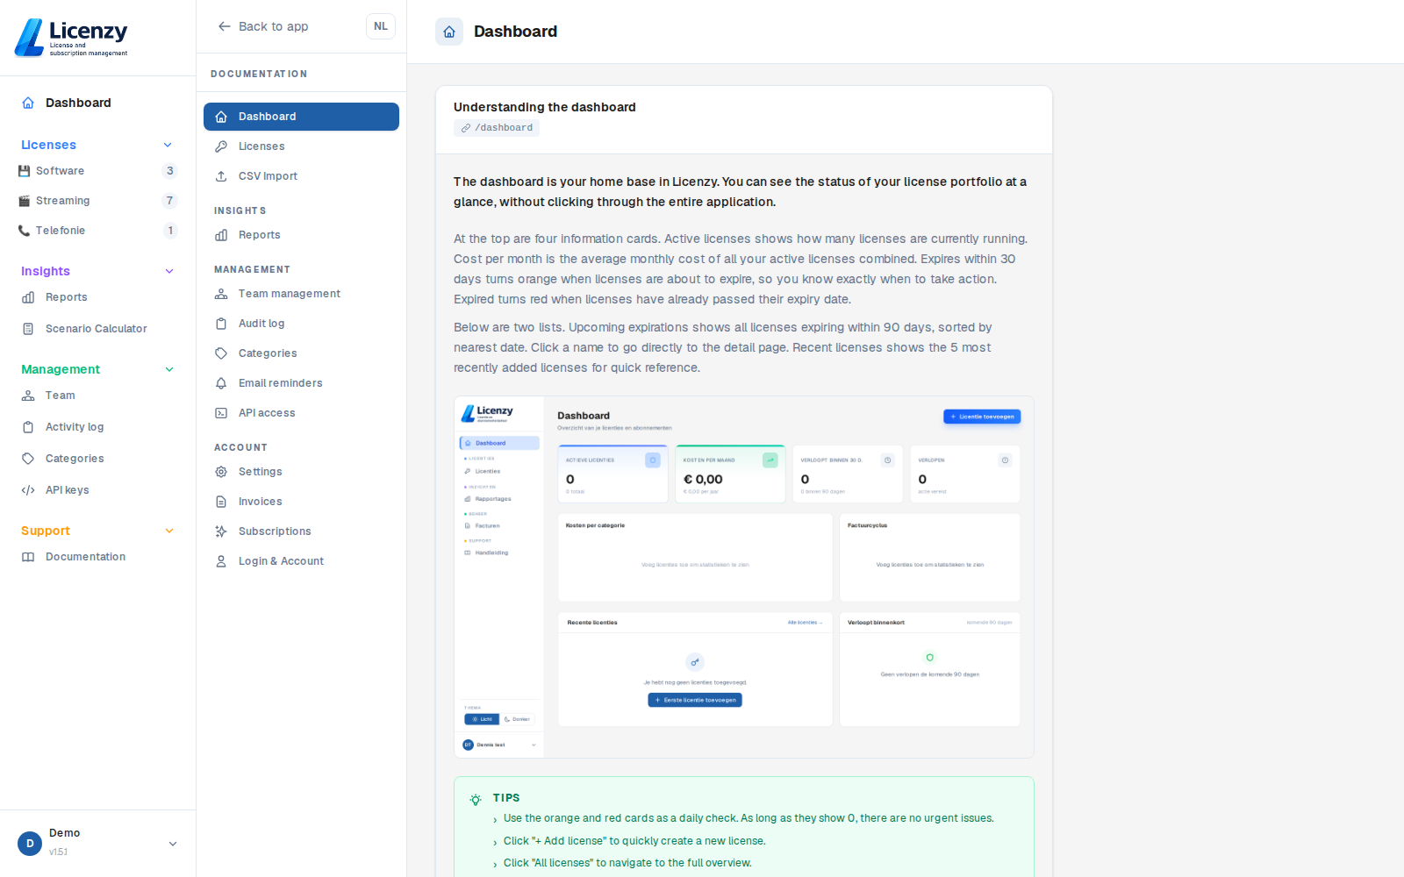Click the CSV Import upload icon
This screenshot has width=1404, height=877.
coord(221,176)
